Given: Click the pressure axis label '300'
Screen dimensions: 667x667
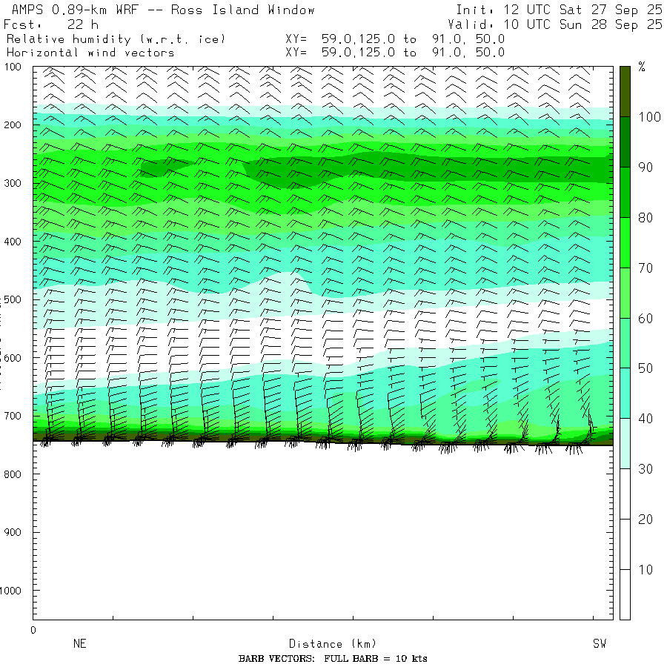Looking at the screenshot, I should click(x=13, y=183).
